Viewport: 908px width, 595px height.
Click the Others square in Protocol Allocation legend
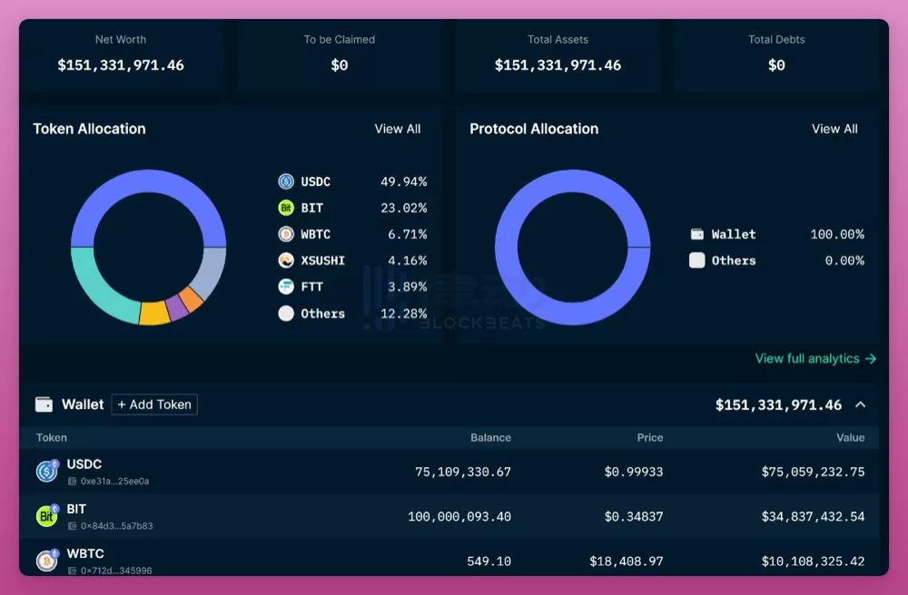(x=697, y=260)
